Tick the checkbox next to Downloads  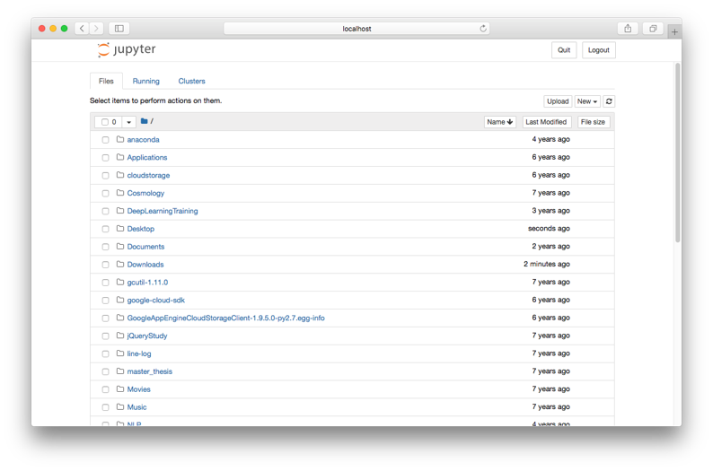tap(105, 265)
